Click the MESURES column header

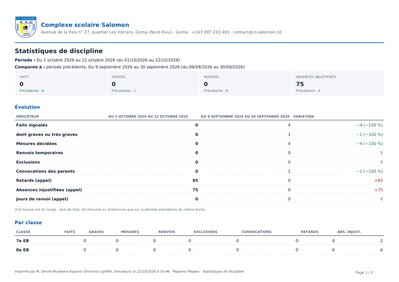130,232
